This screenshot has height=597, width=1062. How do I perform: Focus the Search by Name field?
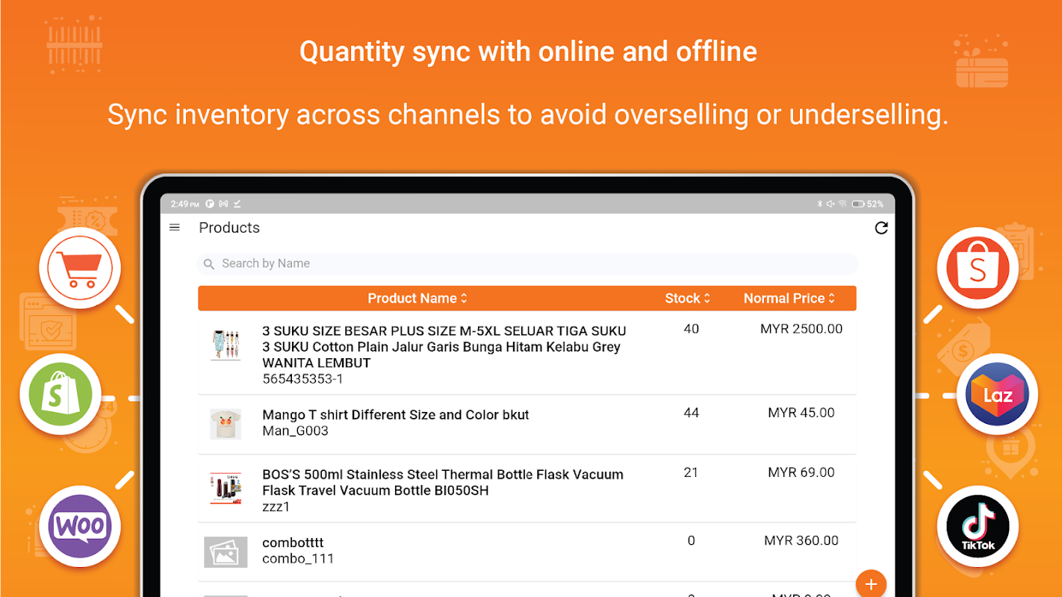pyautogui.click(x=527, y=264)
